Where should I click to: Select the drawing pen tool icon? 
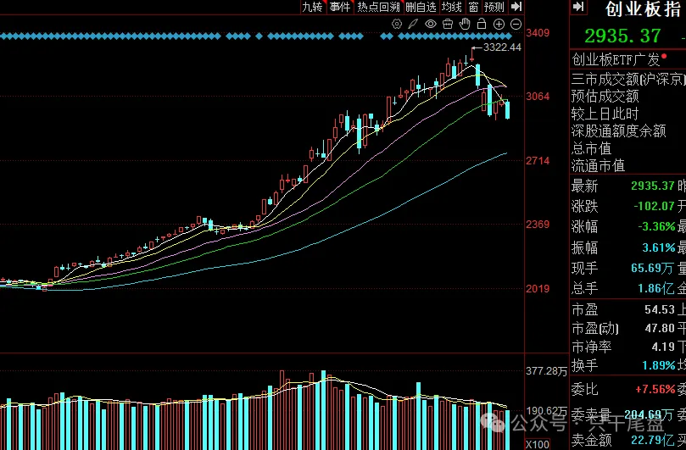[x=413, y=25]
